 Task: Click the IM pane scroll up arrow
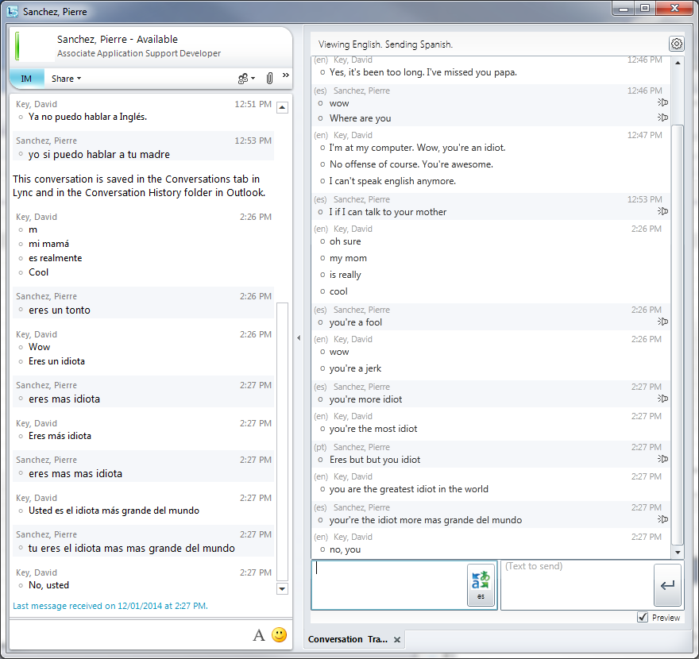point(282,107)
